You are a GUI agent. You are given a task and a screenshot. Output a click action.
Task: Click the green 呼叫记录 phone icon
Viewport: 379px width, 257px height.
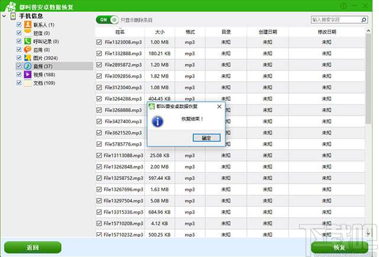point(27,41)
